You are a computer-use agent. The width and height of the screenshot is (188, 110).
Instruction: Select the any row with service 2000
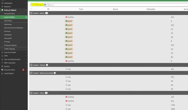coord(109,109)
